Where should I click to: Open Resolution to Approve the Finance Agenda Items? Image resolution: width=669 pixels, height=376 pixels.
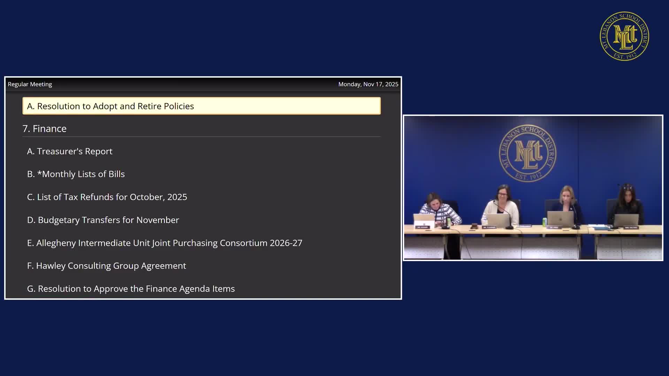[x=131, y=289]
